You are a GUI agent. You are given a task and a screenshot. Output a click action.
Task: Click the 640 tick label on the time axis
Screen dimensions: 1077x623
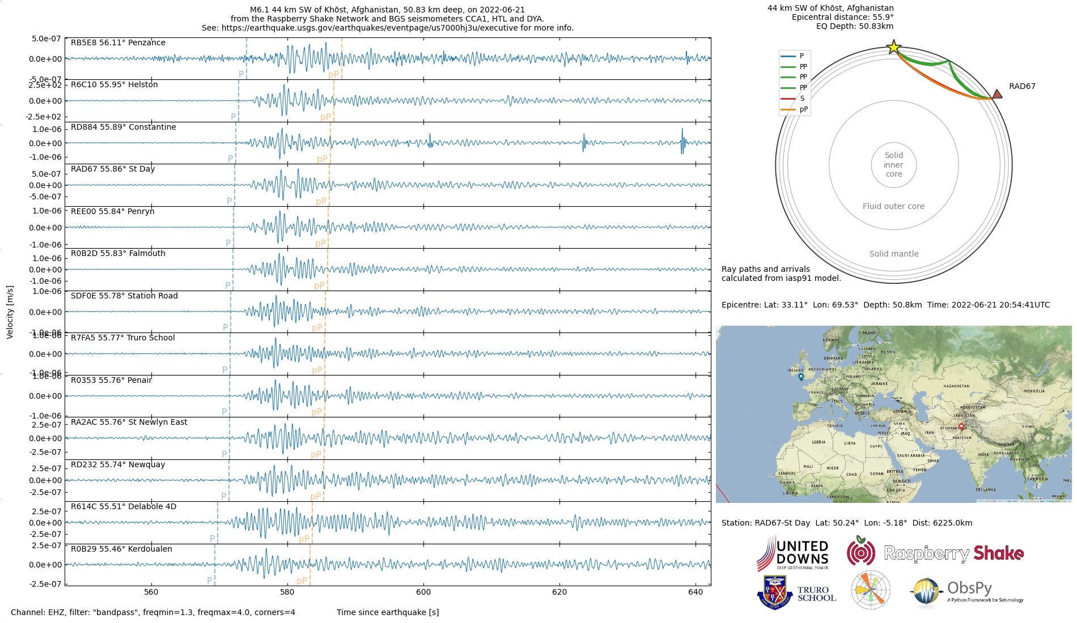[696, 592]
